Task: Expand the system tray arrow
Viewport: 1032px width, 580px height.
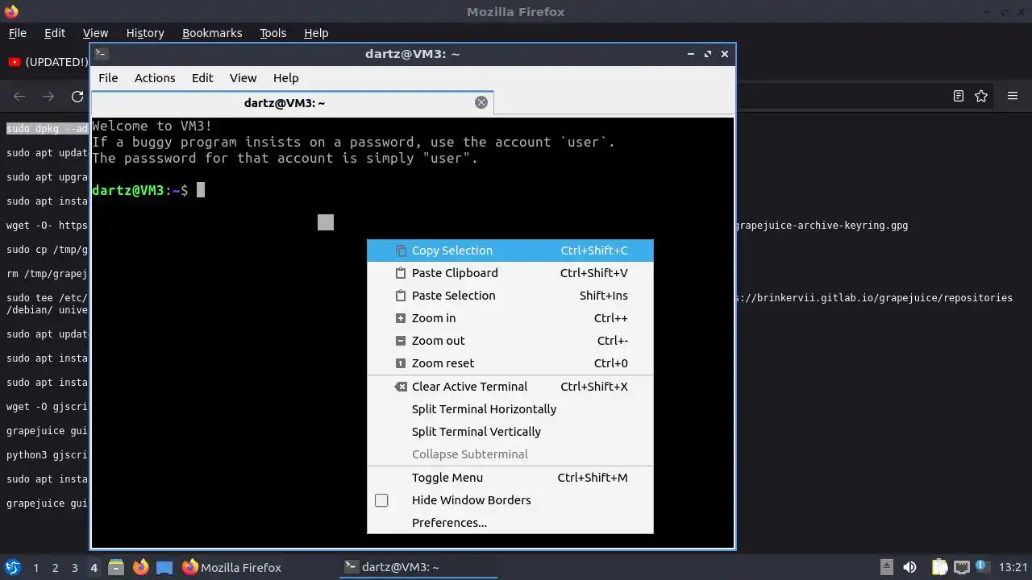Action: point(886,567)
